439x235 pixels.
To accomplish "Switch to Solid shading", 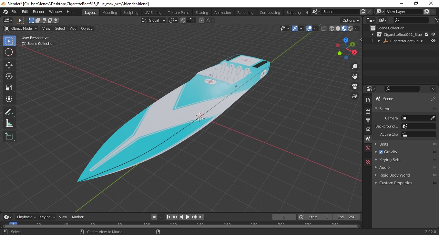I will 338,28.
